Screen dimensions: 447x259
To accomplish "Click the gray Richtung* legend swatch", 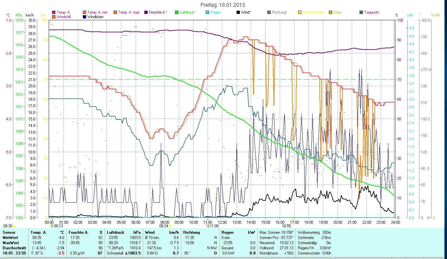I will 269,12.
